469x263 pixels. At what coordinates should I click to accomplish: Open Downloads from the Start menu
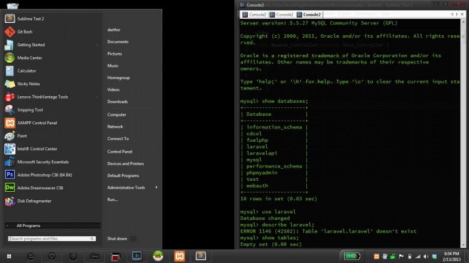118,102
